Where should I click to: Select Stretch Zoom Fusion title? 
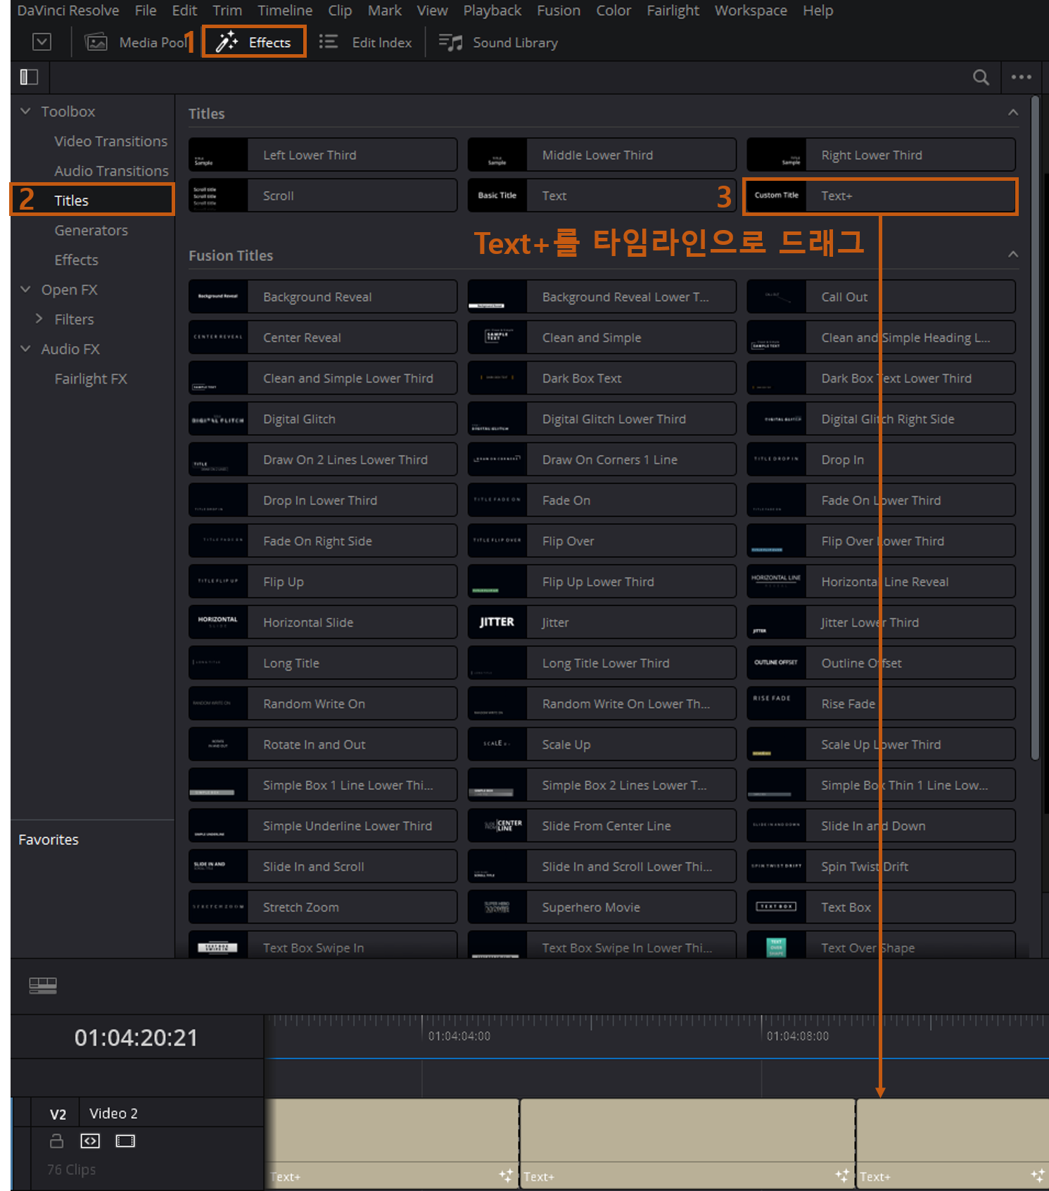pyautogui.click(x=323, y=907)
